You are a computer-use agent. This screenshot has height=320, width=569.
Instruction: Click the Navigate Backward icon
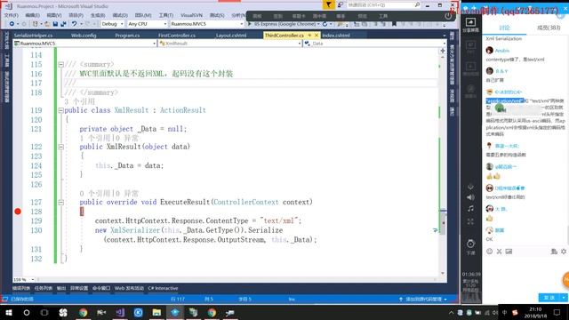12,24
